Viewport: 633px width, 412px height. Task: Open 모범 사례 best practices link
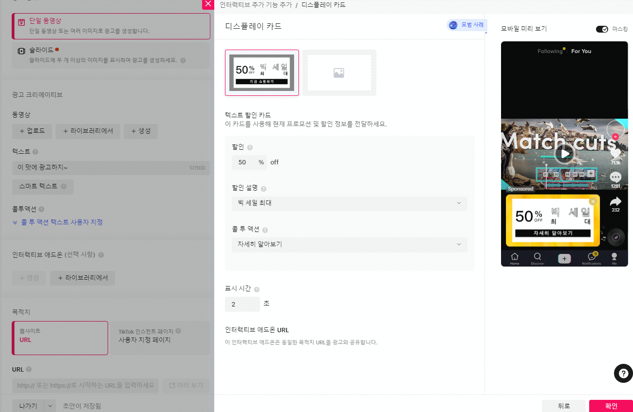pyautogui.click(x=466, y=25)
